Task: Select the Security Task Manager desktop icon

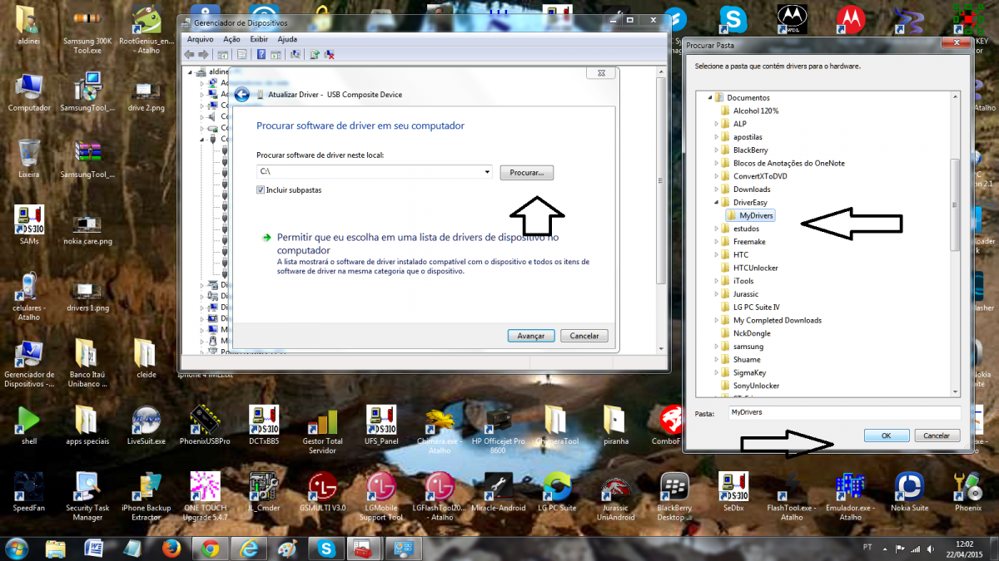Action: coord(87,496)
